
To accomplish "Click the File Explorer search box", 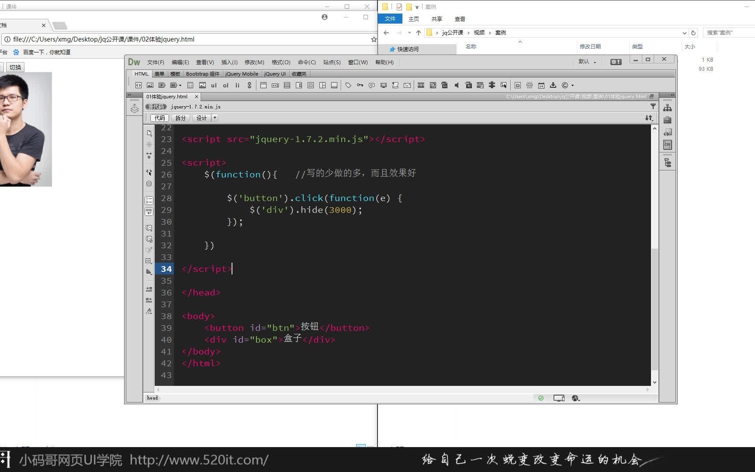I will 729,33.
